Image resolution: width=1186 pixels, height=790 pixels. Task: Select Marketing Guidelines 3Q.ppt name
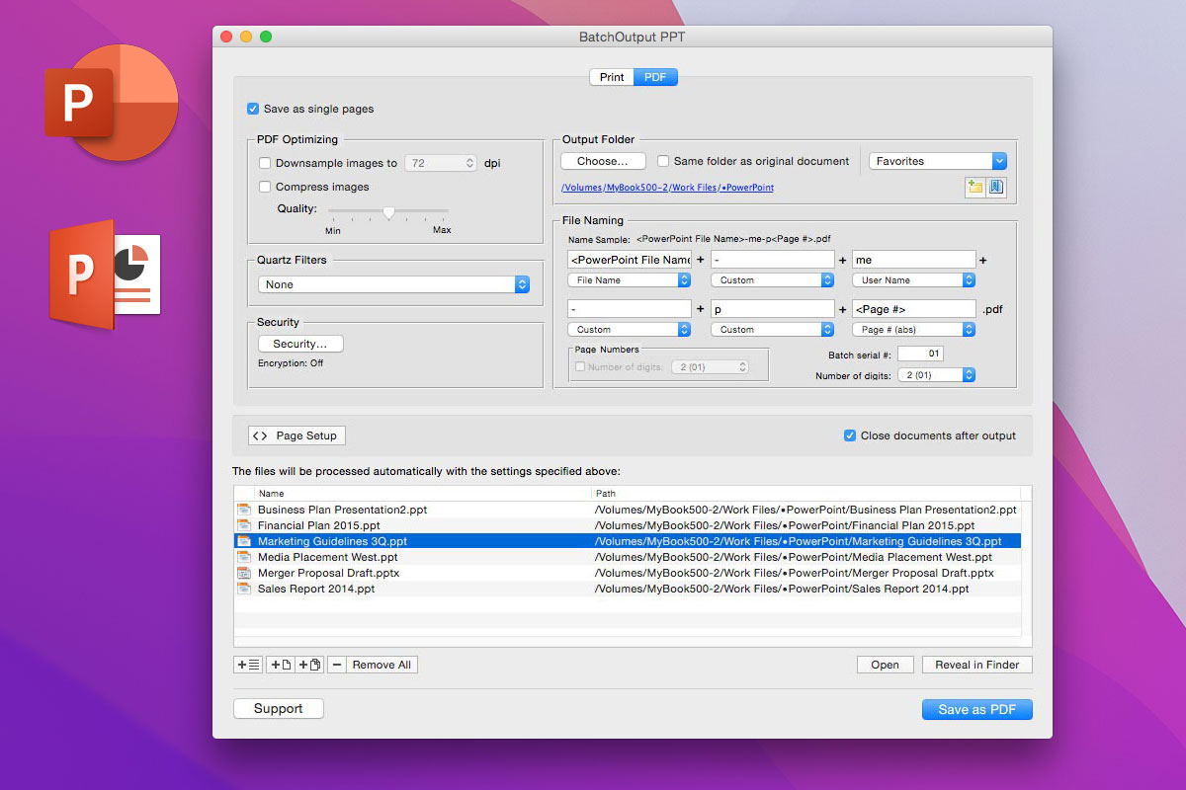[x=332, y=541]
